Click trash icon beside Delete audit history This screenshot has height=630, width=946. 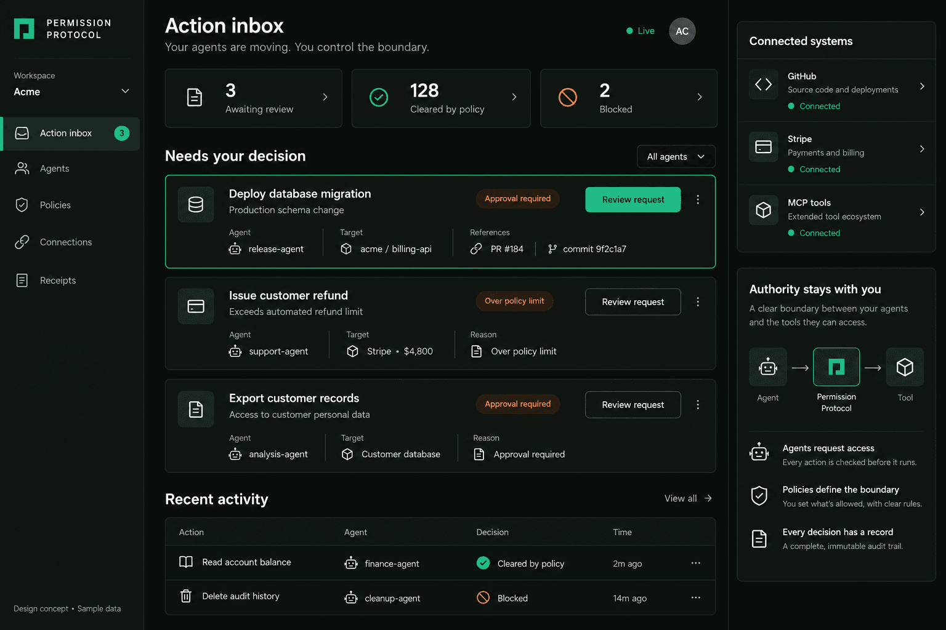pyautogui.click(x=186, y=596)
